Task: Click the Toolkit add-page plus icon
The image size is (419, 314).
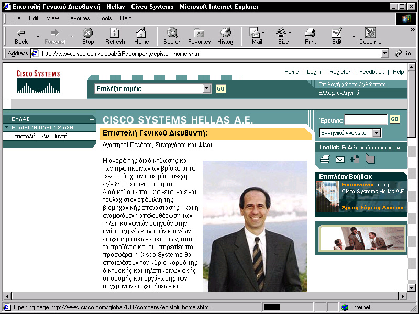Action: (x=355, y=159)
